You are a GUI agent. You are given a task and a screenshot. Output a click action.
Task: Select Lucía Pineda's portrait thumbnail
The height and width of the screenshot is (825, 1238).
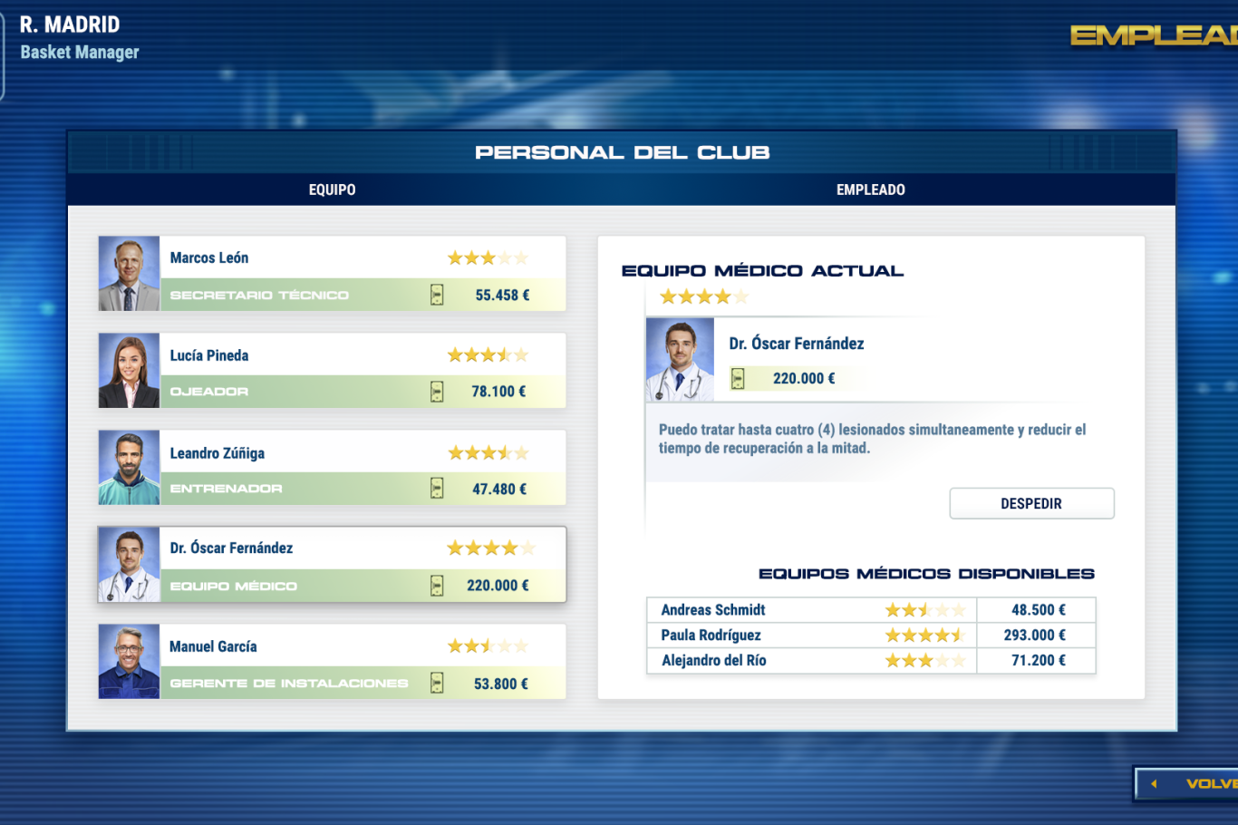pos(129,371)
